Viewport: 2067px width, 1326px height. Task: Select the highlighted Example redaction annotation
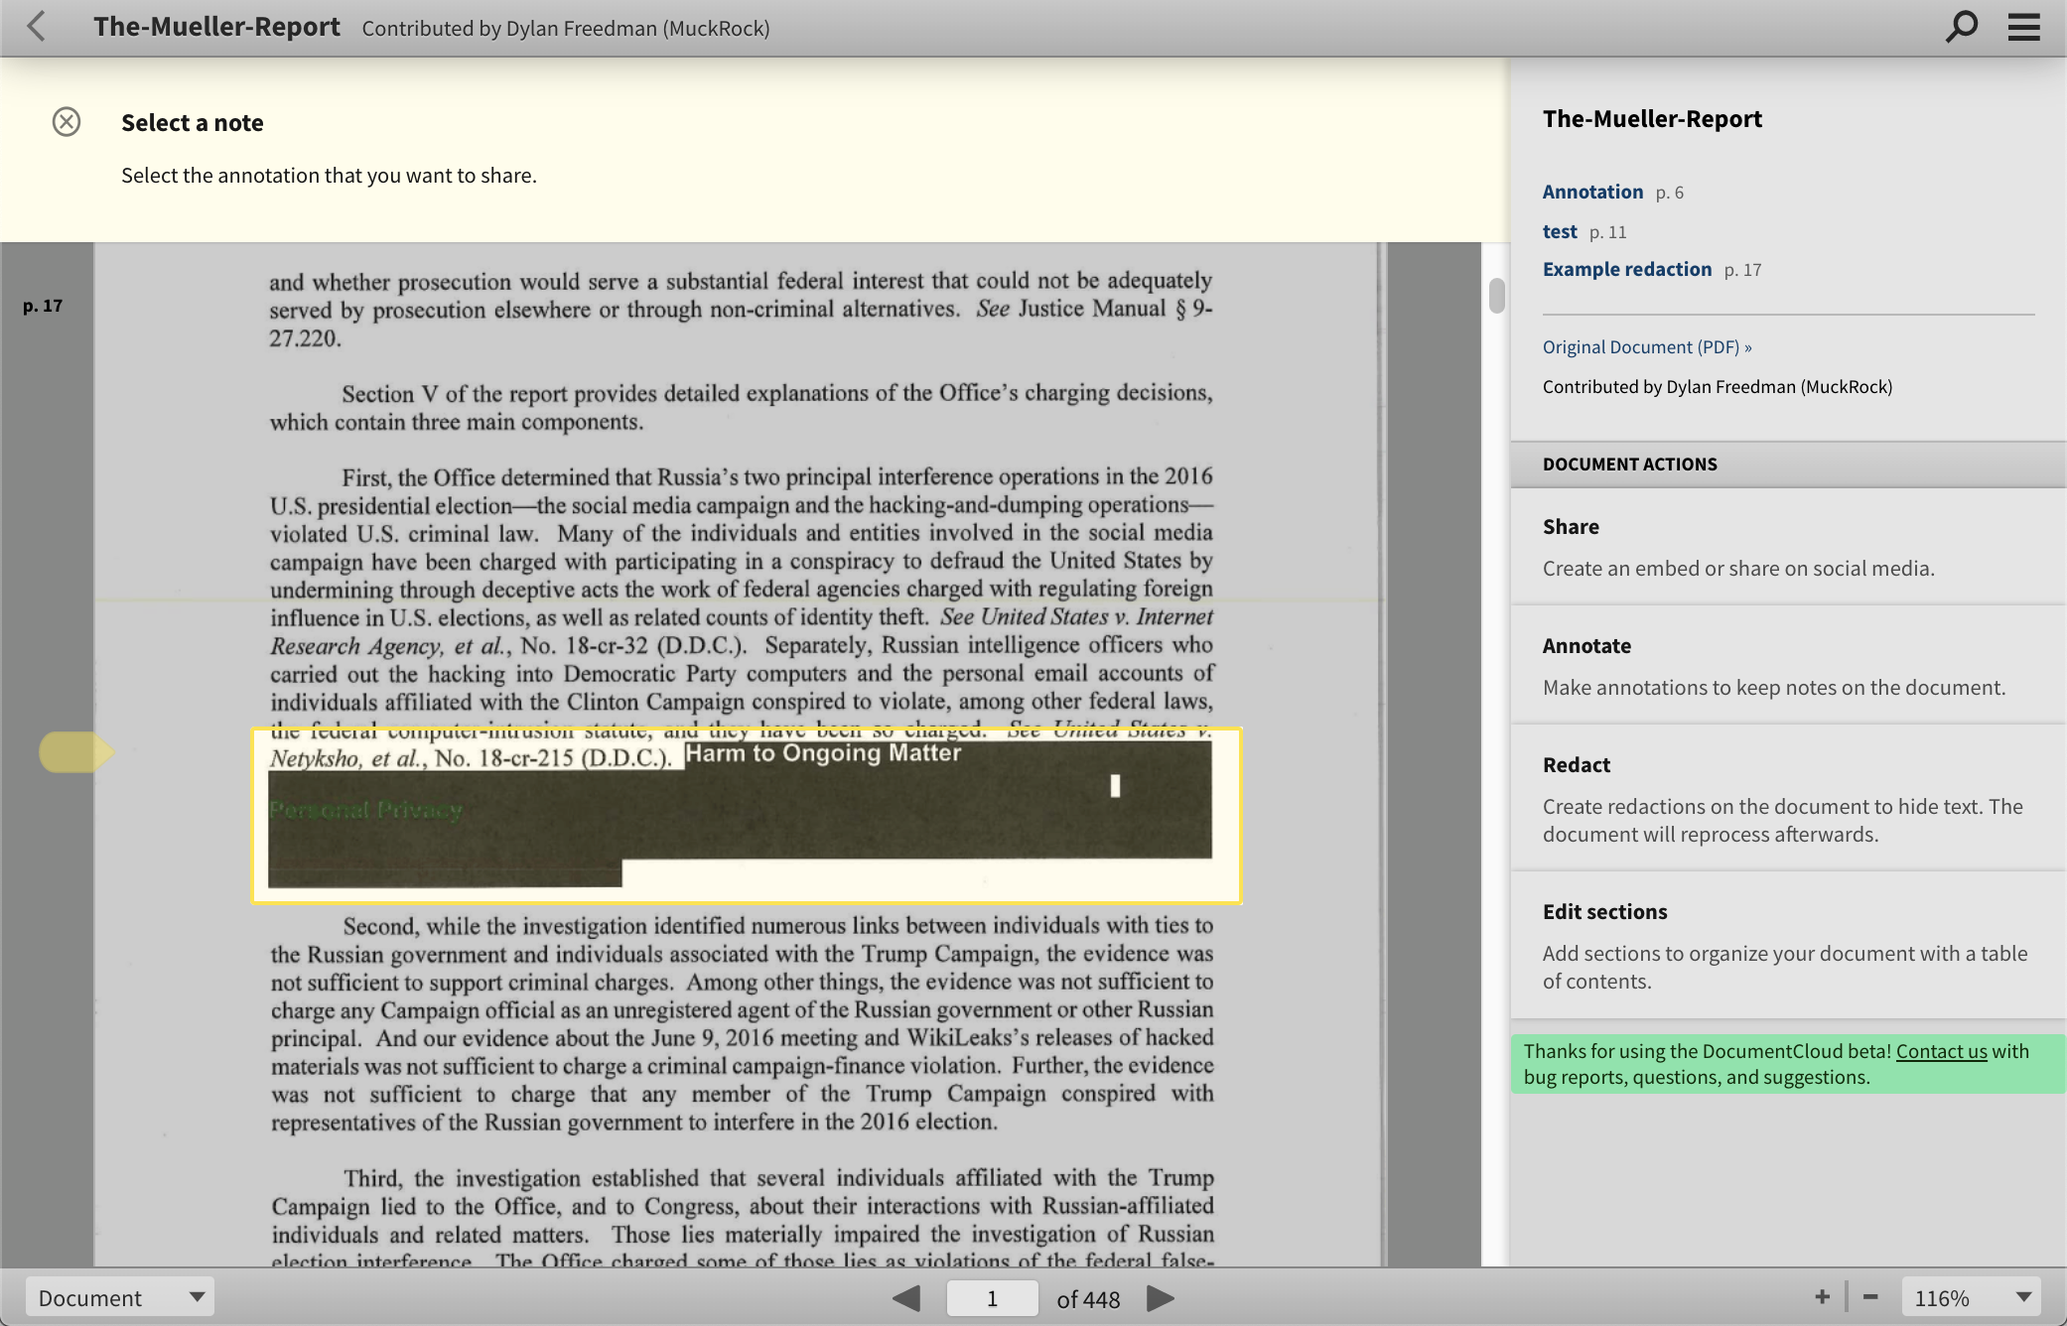[746, 816]
